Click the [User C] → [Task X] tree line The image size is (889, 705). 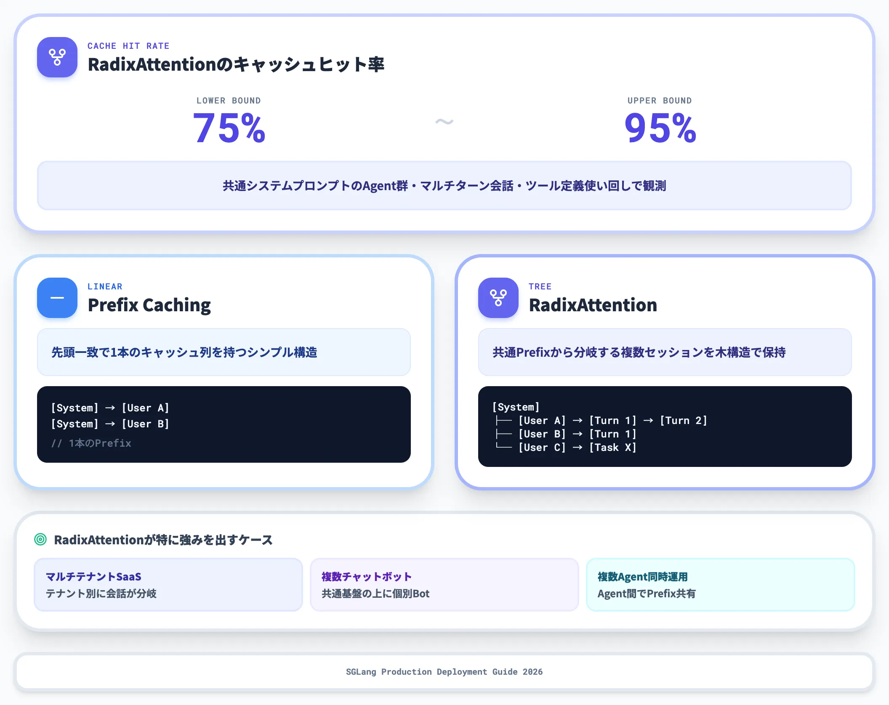(x=566, y=448)
